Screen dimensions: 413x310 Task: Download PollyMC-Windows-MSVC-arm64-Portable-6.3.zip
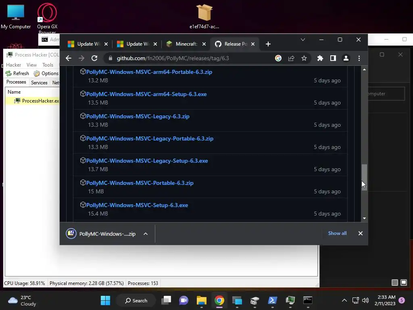point(149,72)
